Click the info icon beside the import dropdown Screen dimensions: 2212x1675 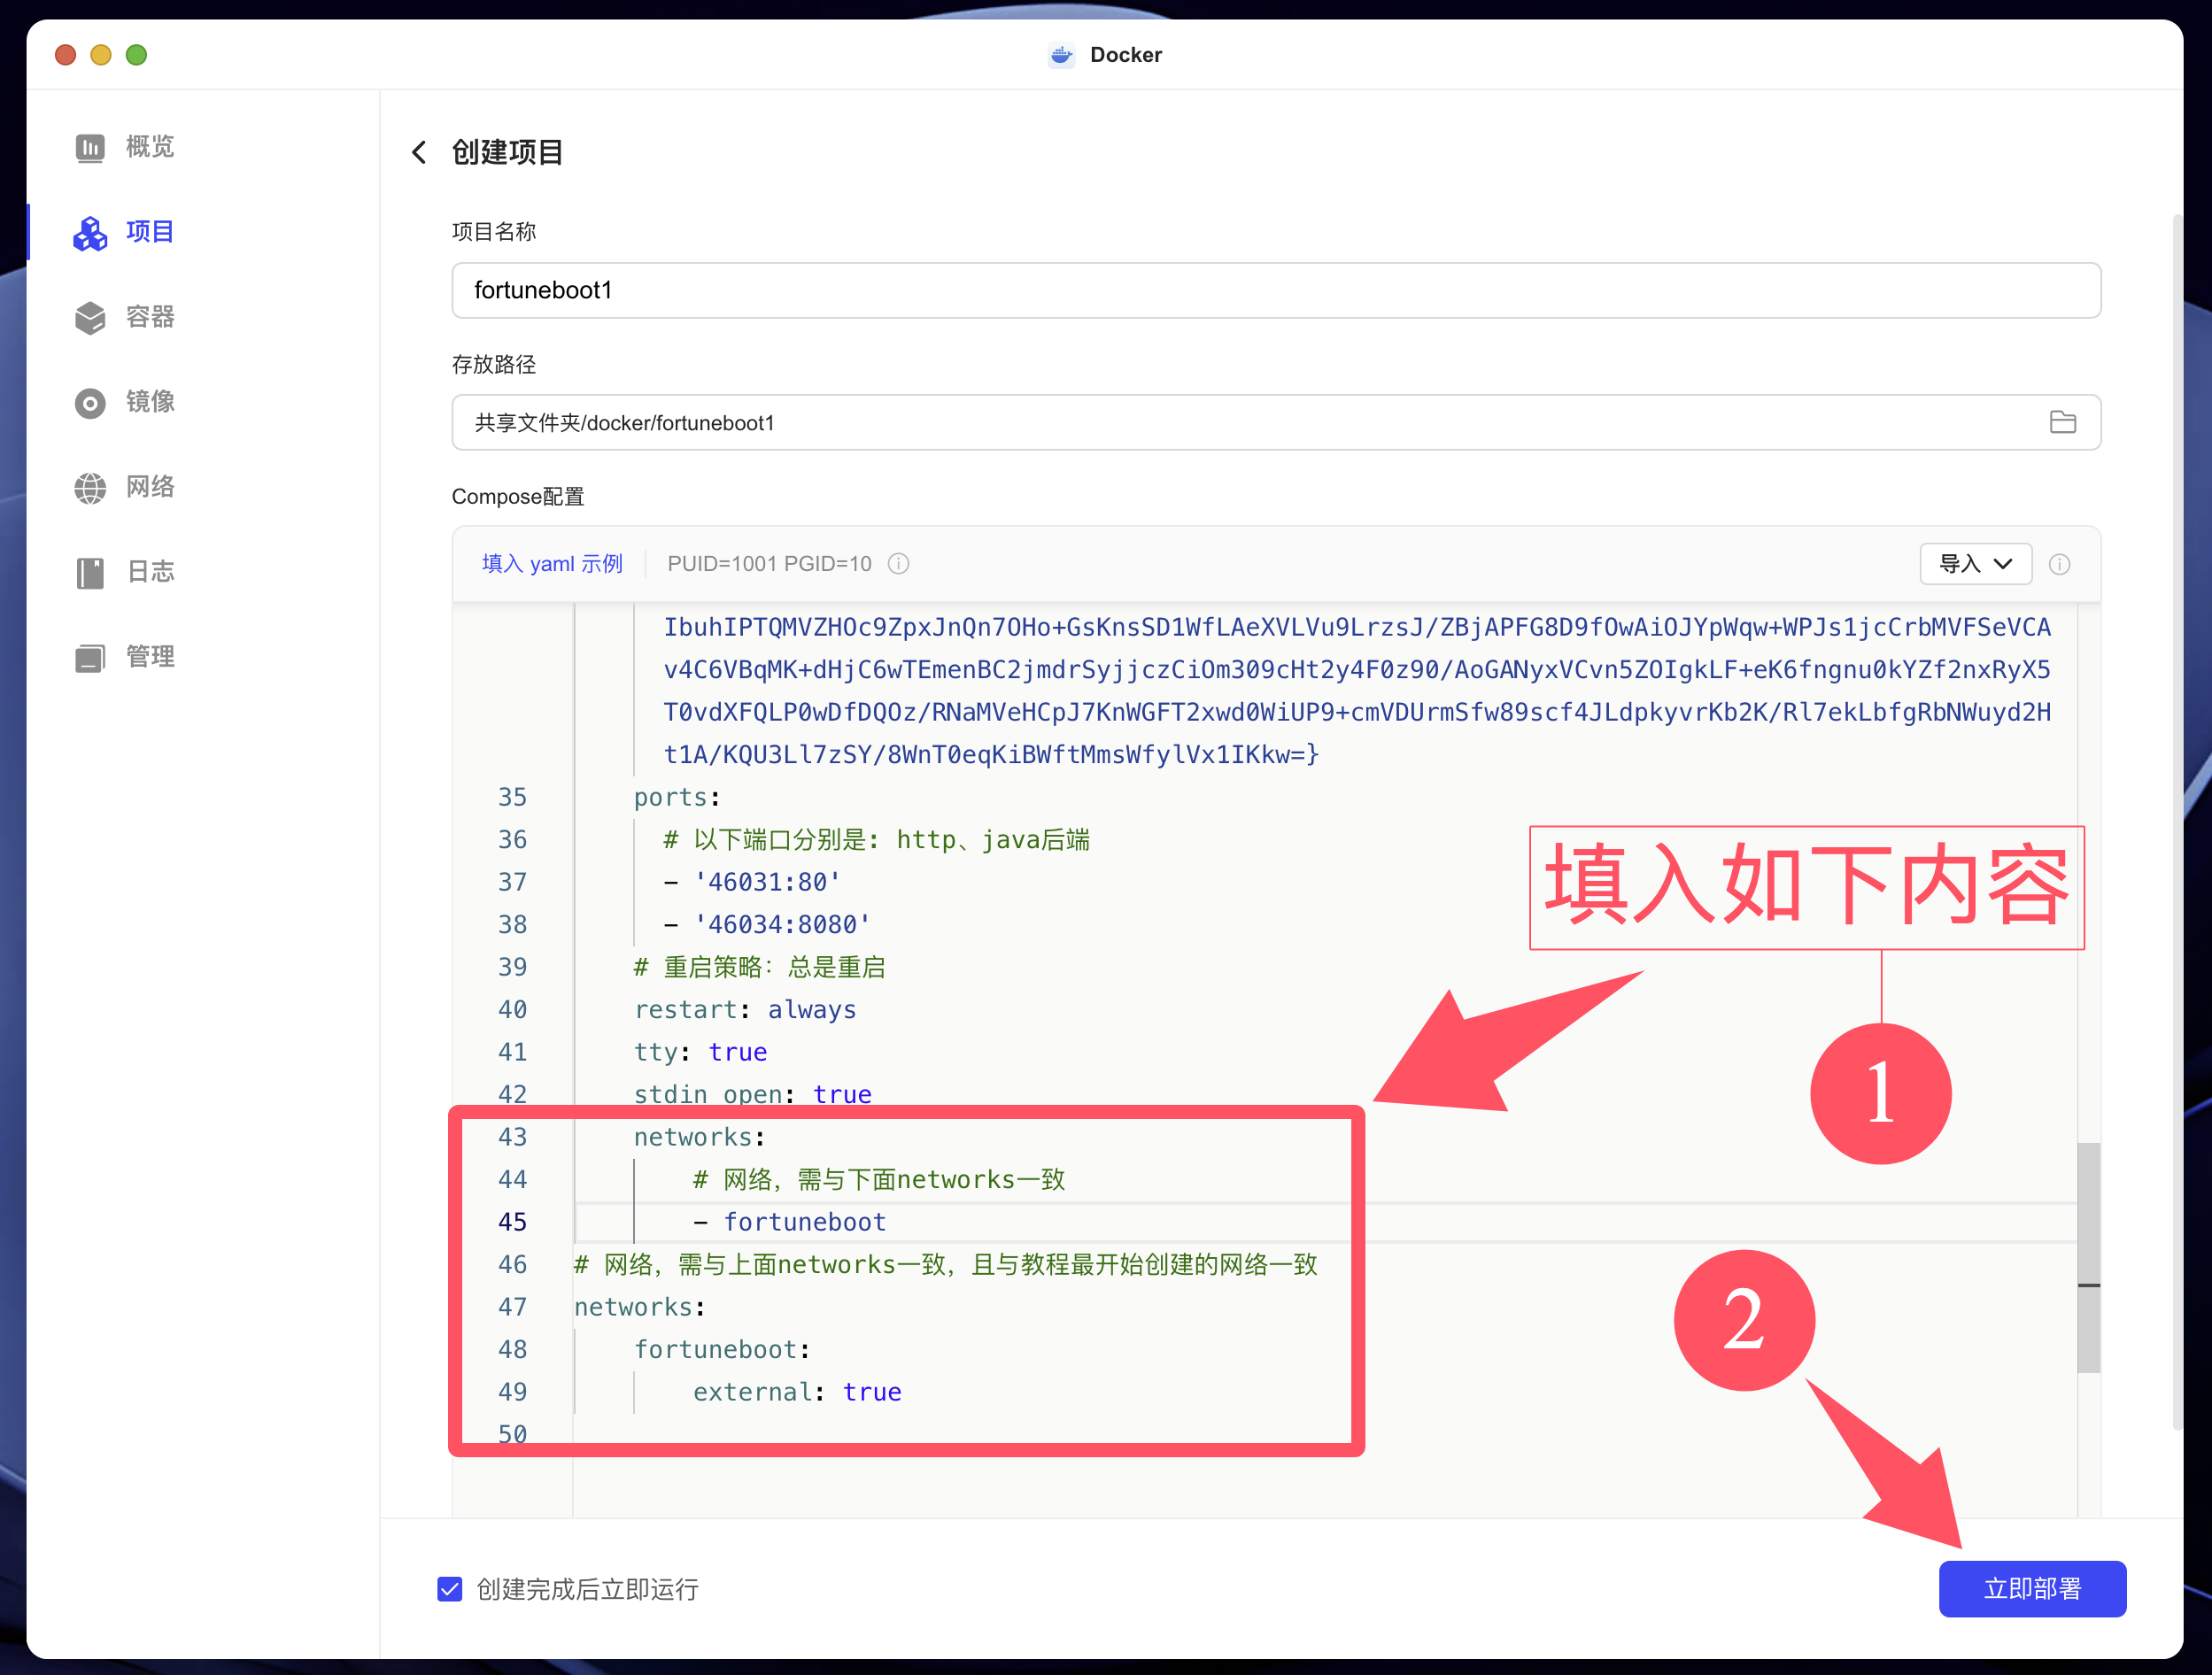[x=2059, y=565]
